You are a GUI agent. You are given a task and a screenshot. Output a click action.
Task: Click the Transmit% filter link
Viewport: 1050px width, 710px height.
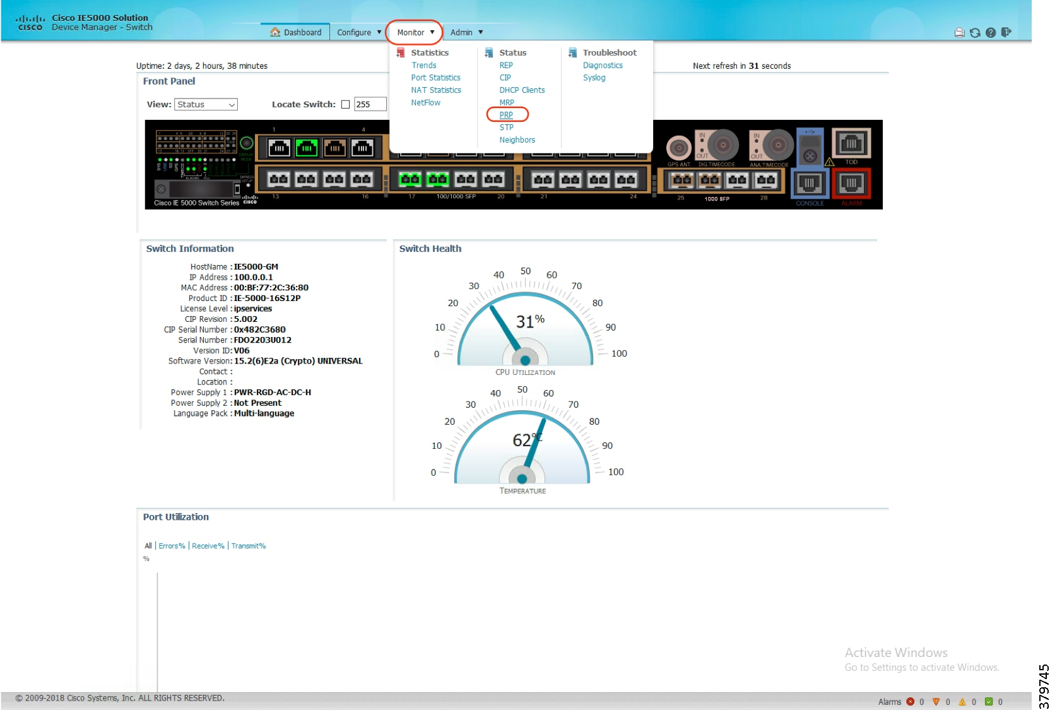point(248,546)
